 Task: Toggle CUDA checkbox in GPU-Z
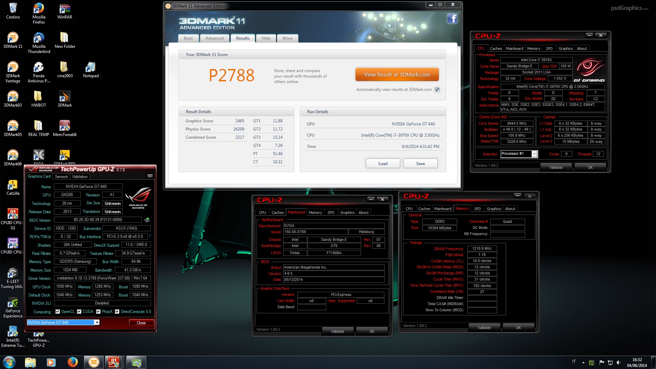coord(79,312)
